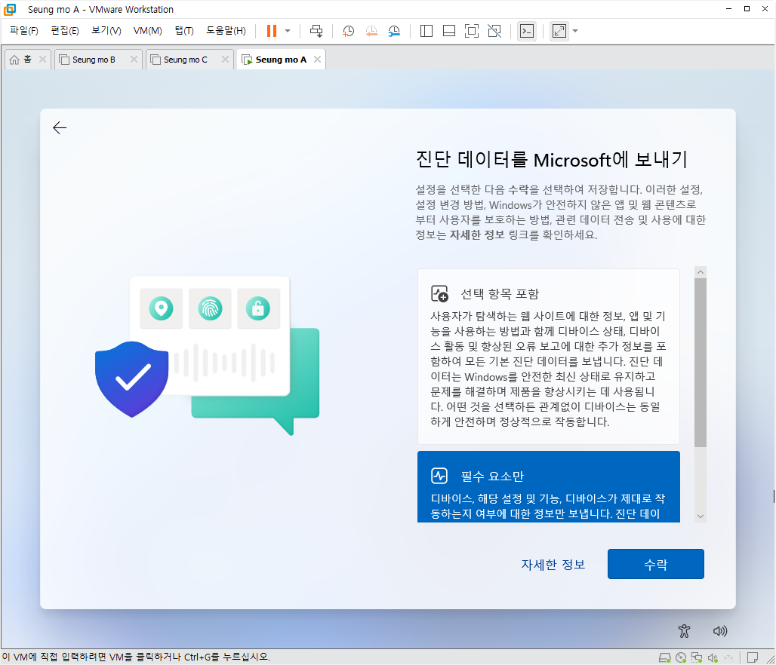Click the pause VM toolbar icon

[271, 31]
